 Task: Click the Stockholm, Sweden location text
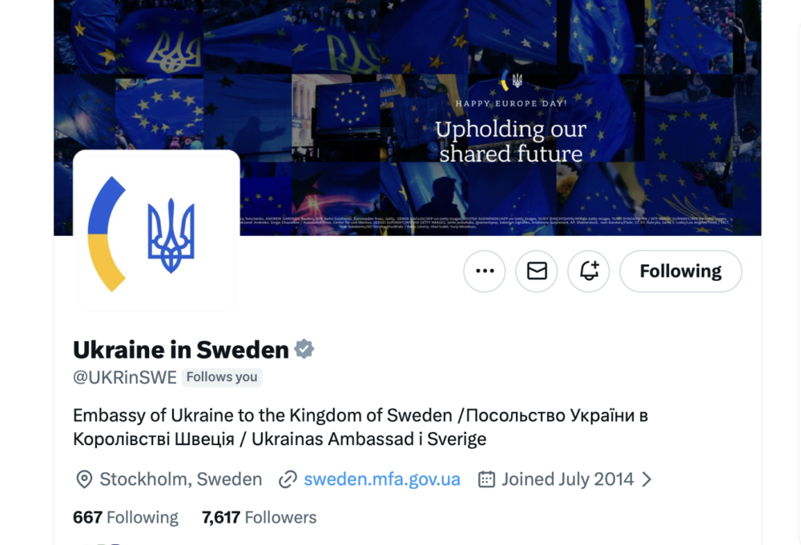click(x=180, y=479)
